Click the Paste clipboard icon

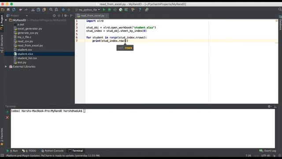(44, 10)
